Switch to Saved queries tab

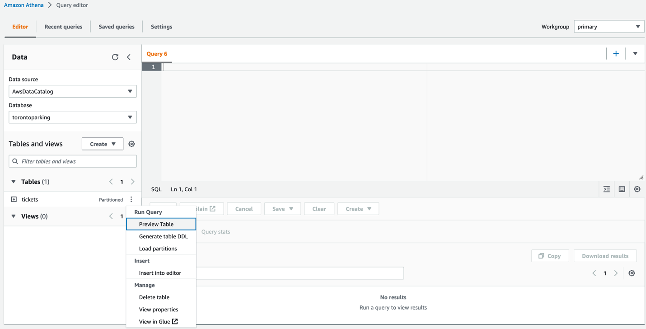pyautogui.click(x=117, y=27)
